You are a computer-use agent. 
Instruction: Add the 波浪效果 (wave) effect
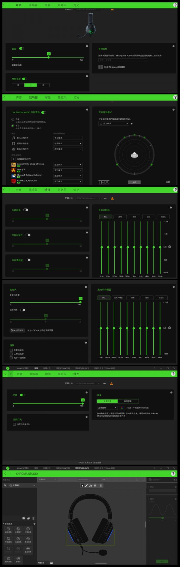tap(8, 530)
